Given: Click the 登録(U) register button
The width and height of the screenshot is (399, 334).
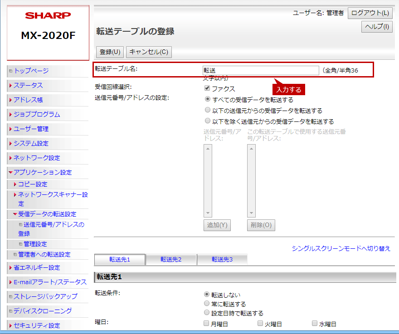Looking at the screenshot, I should (110, 52).
